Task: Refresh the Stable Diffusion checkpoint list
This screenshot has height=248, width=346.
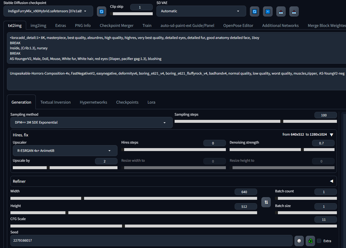Action: pyautogui.click(x=101, y=11)
